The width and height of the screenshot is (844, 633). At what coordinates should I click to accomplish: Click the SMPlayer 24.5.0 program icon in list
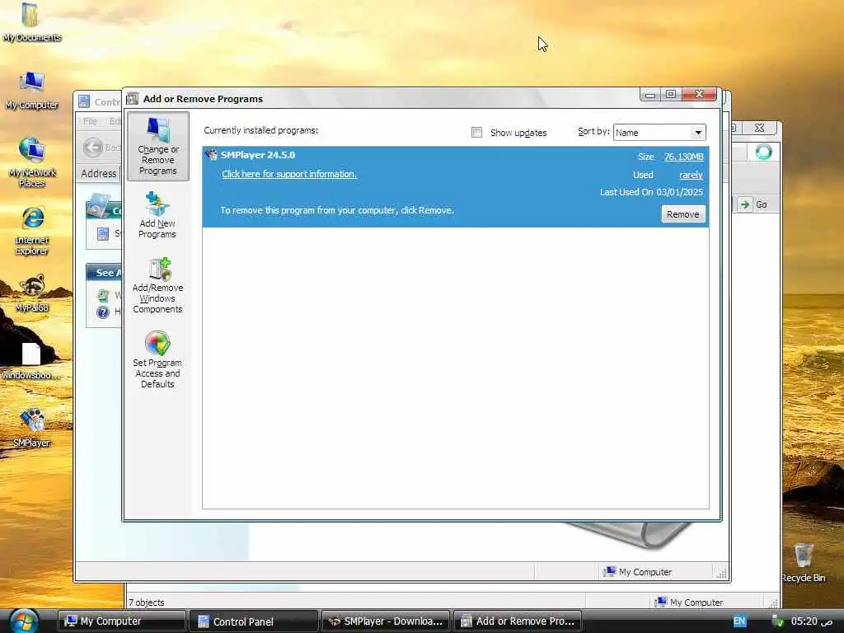tap(212, 155)
